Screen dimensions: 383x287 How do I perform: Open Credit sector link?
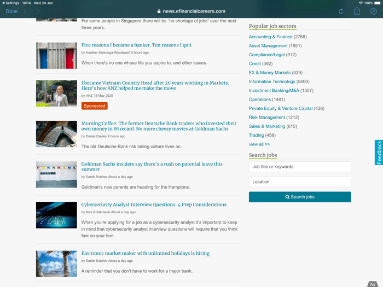(x=254, y=64)
